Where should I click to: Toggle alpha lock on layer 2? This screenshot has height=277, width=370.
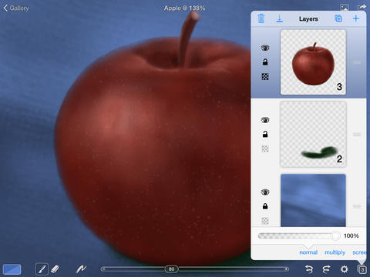click(265, 149)
